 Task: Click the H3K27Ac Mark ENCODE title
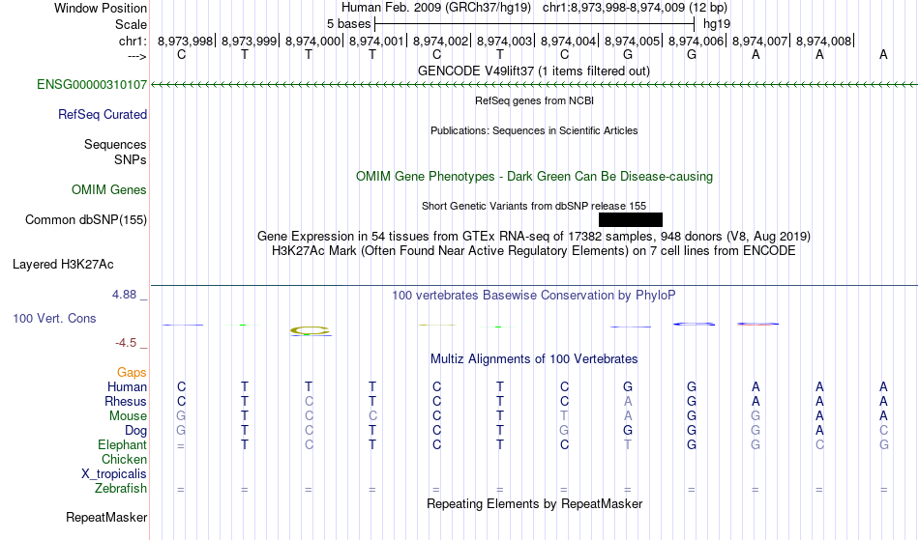point(534,251)
